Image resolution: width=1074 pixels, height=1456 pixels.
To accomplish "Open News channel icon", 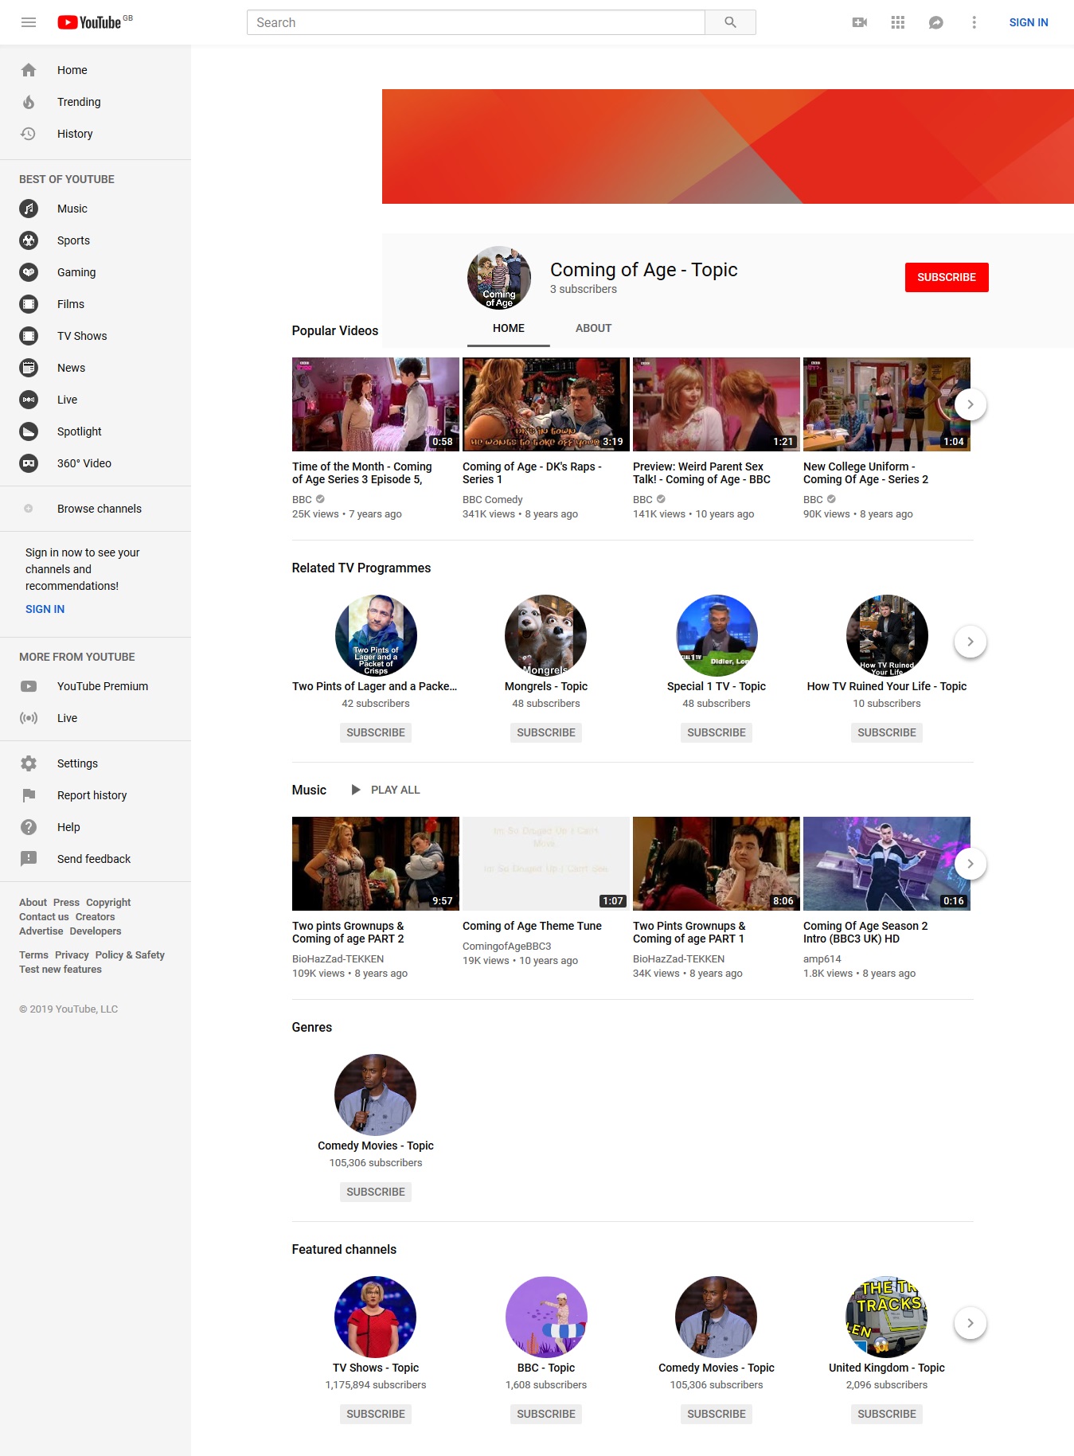I will click(29, 368).
